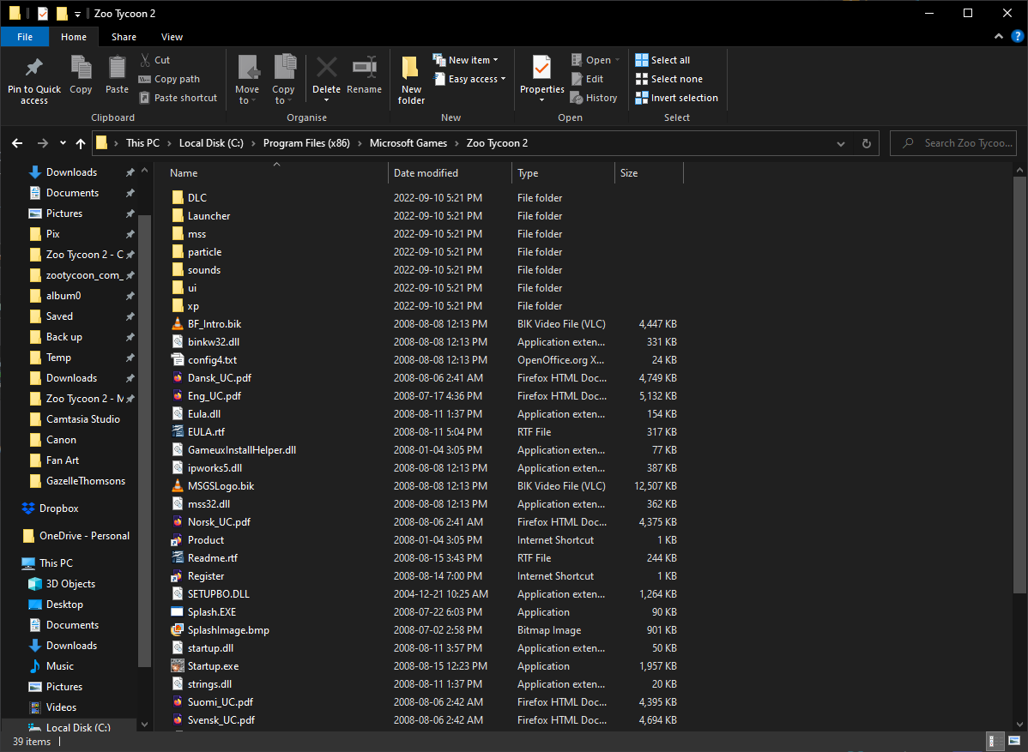Image resolution: width=1028 pixels, height=752 pixels.
Task: Click Select none in ribbon
Action: 668,79
